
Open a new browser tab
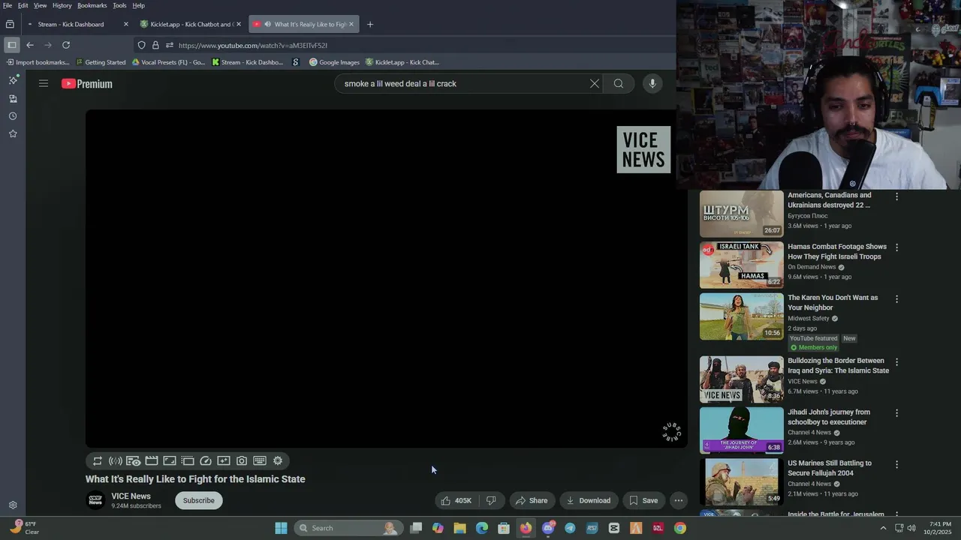pyautogui.click(x=370, y=24)
